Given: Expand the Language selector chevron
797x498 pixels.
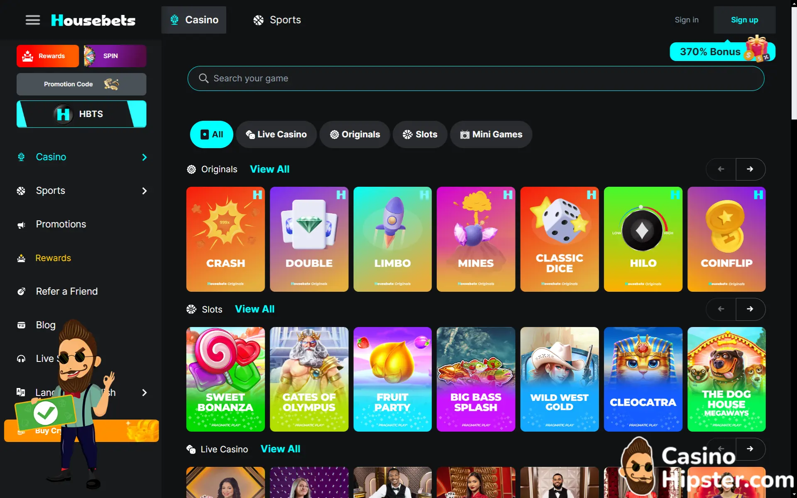Looking at the screenshot, I should click(x=144, y=393).
